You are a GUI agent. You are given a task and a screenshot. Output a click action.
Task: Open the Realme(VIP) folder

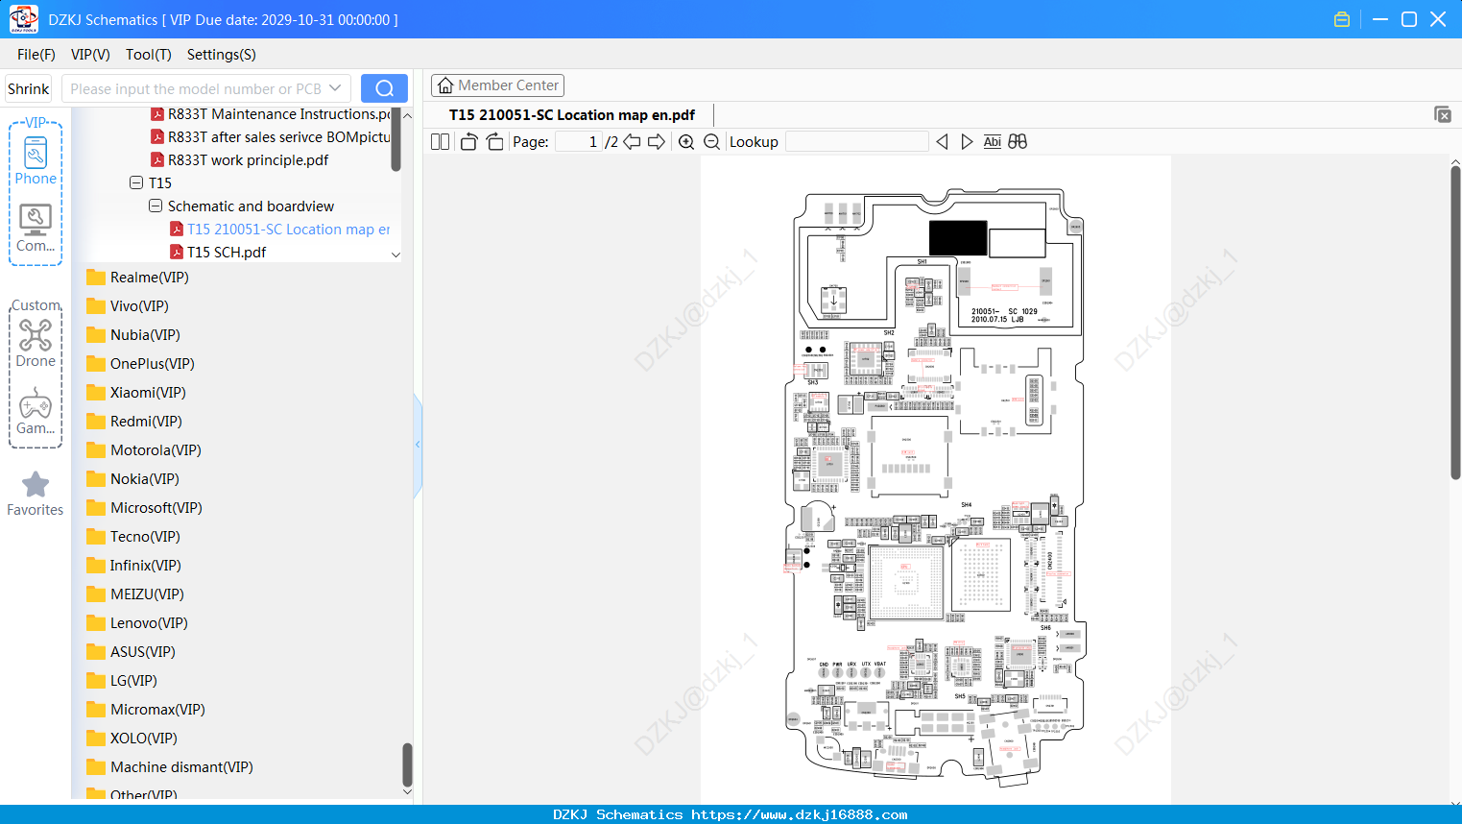coord(137,278)
